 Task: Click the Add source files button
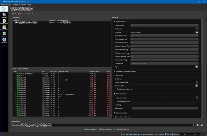90,130
